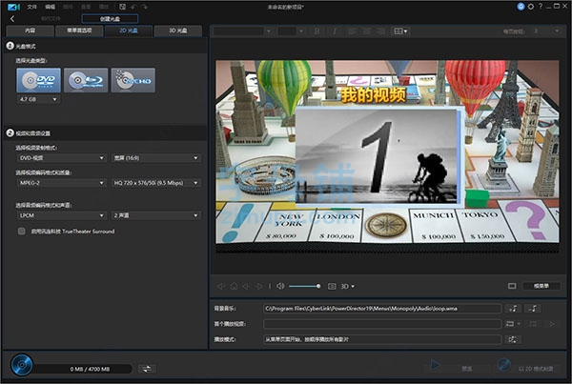Open the first menu bar item

pos(31,7)
